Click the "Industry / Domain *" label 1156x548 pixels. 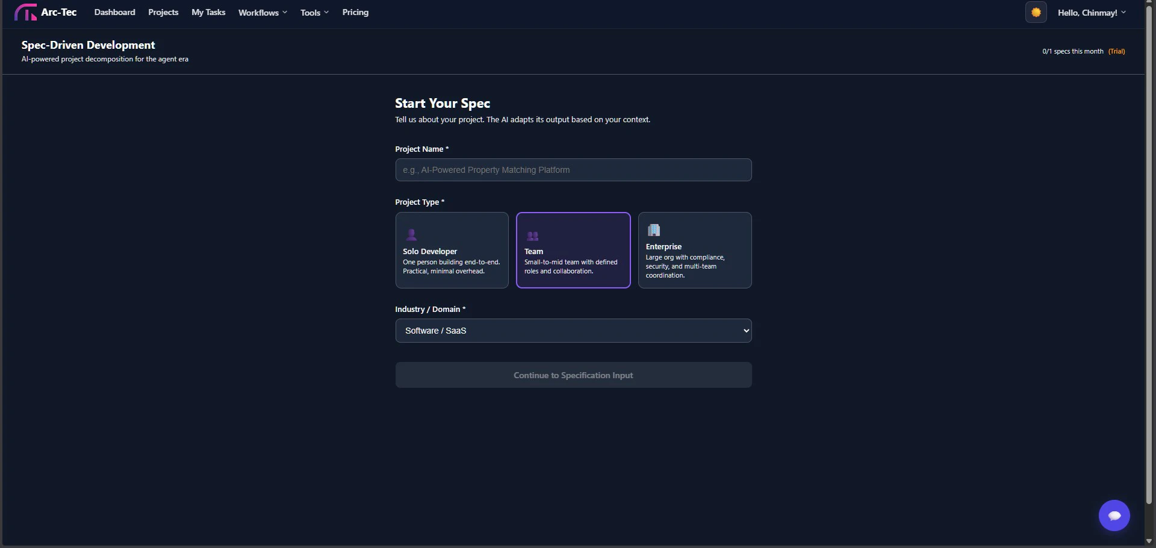[x=430, y=310]
